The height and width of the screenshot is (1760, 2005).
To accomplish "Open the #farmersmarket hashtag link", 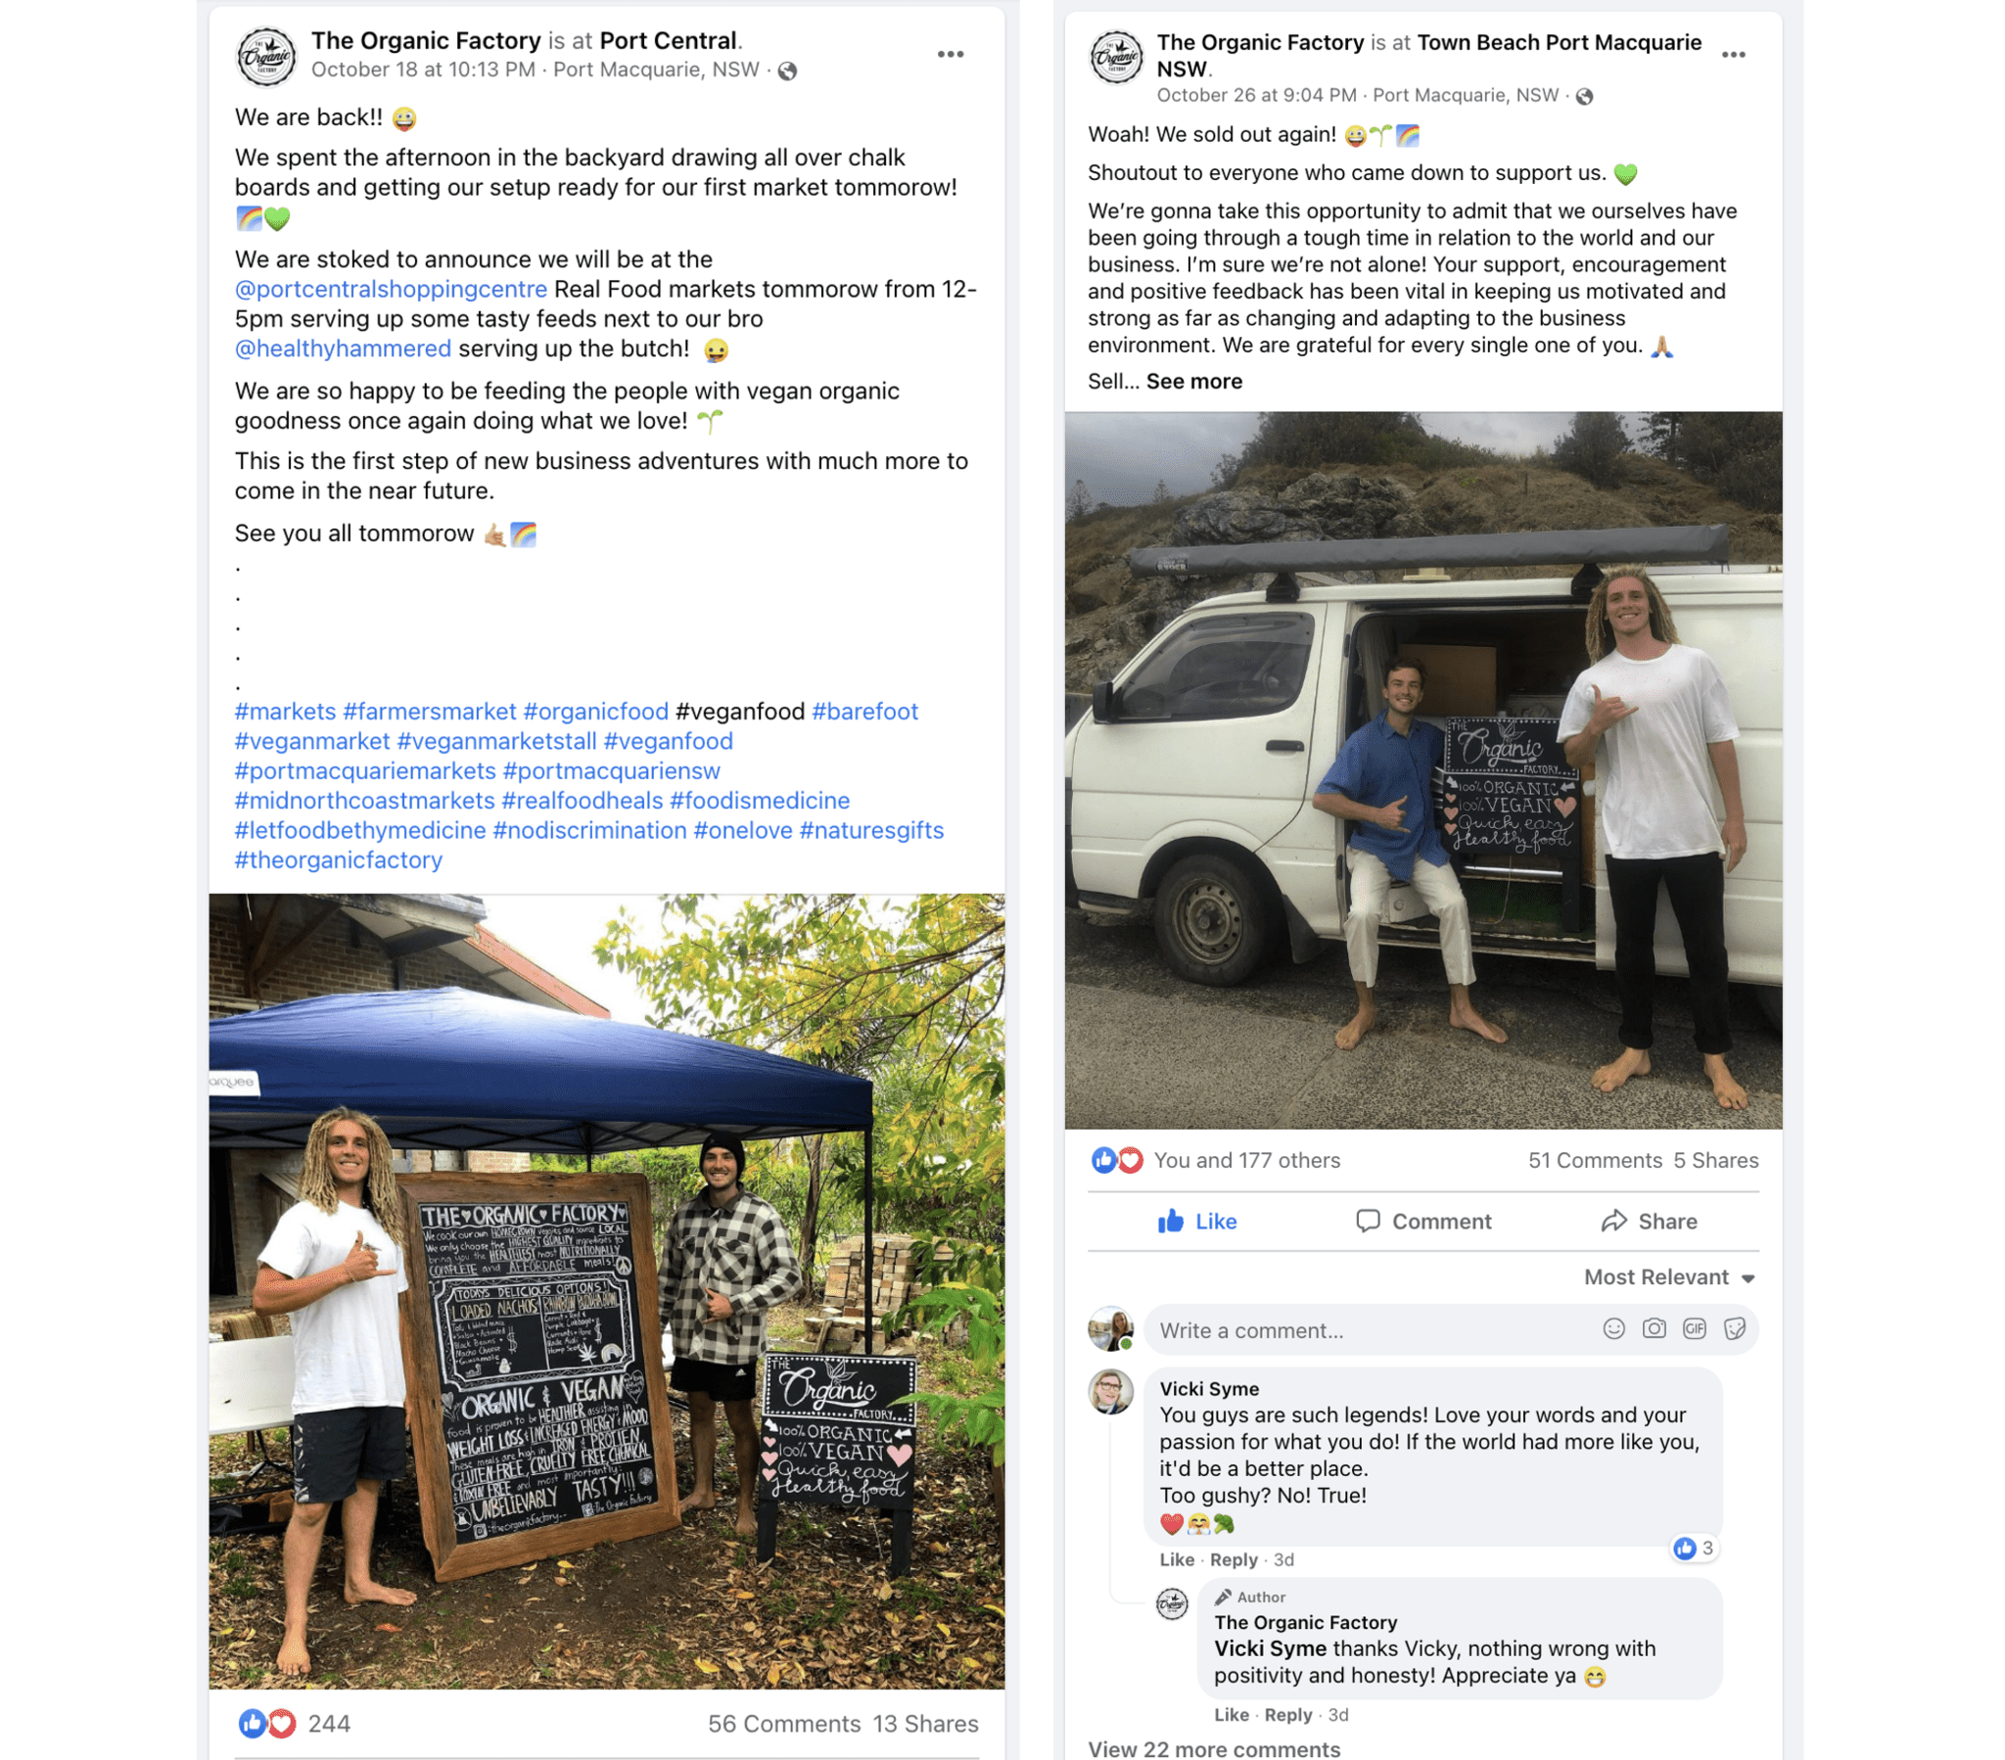I will (x=429, y=712).
